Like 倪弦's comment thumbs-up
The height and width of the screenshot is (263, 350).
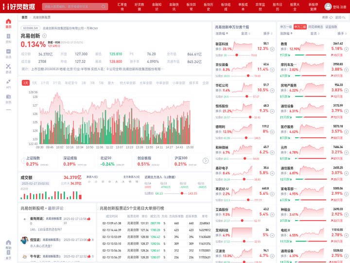(89, 240)
